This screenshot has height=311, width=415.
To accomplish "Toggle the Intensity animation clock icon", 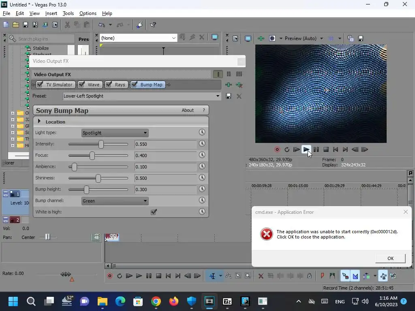I will (x=202, y=144).
